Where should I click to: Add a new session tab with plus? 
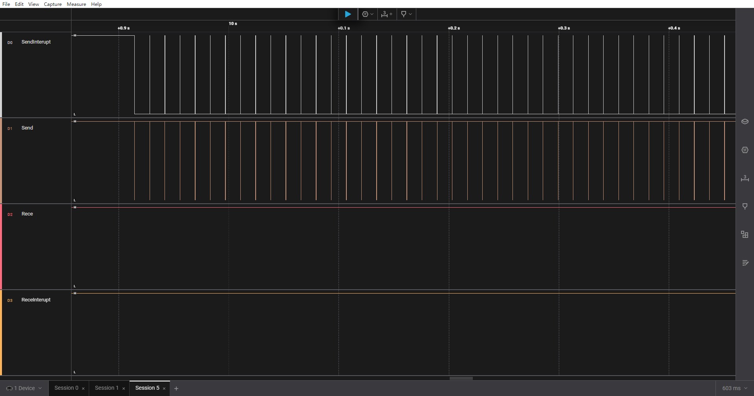[176, 389]
